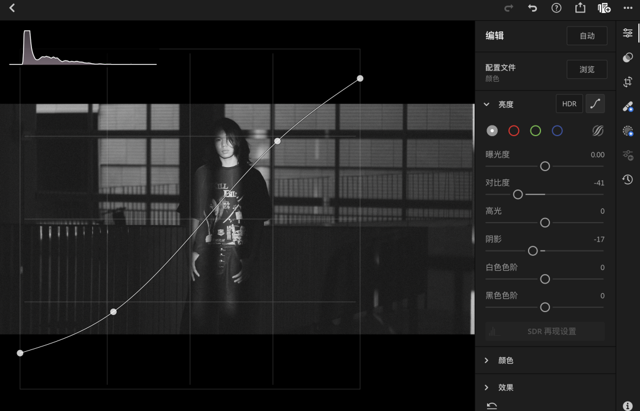
Task: Select the blue curve channel
Action: (x=557, y=131)
